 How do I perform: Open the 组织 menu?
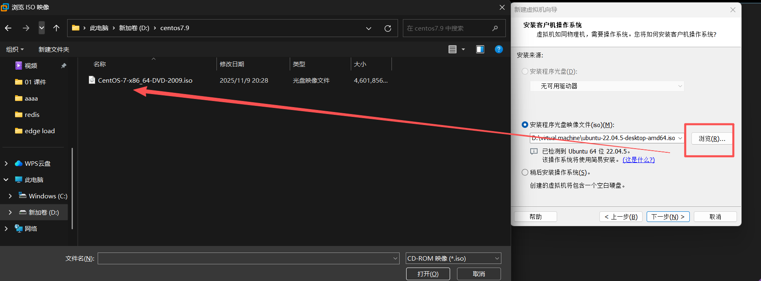click(15, 49)
